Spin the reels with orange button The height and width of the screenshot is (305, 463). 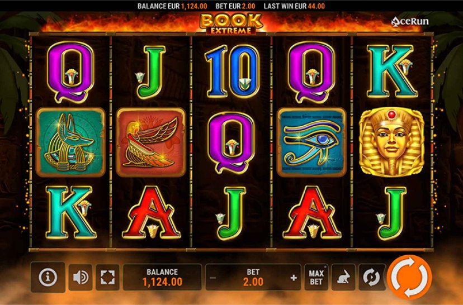[409, 277]
